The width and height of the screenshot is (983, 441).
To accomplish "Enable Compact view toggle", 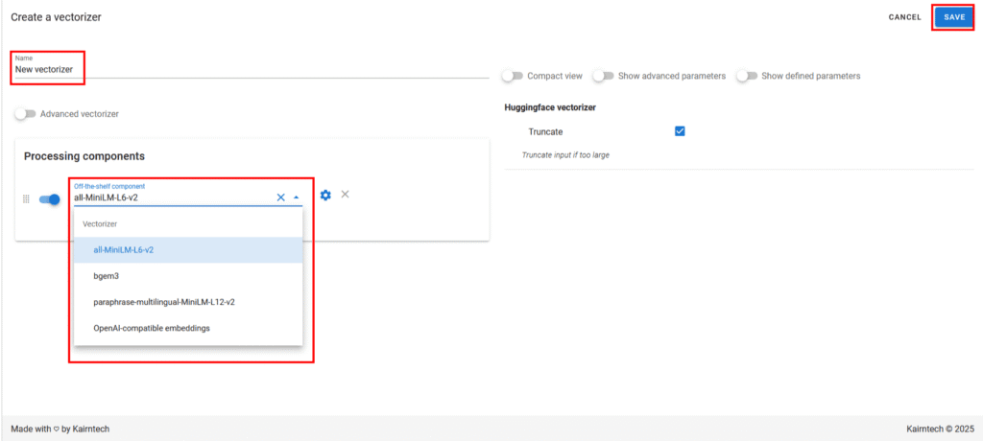I will [x=513, y=76].
